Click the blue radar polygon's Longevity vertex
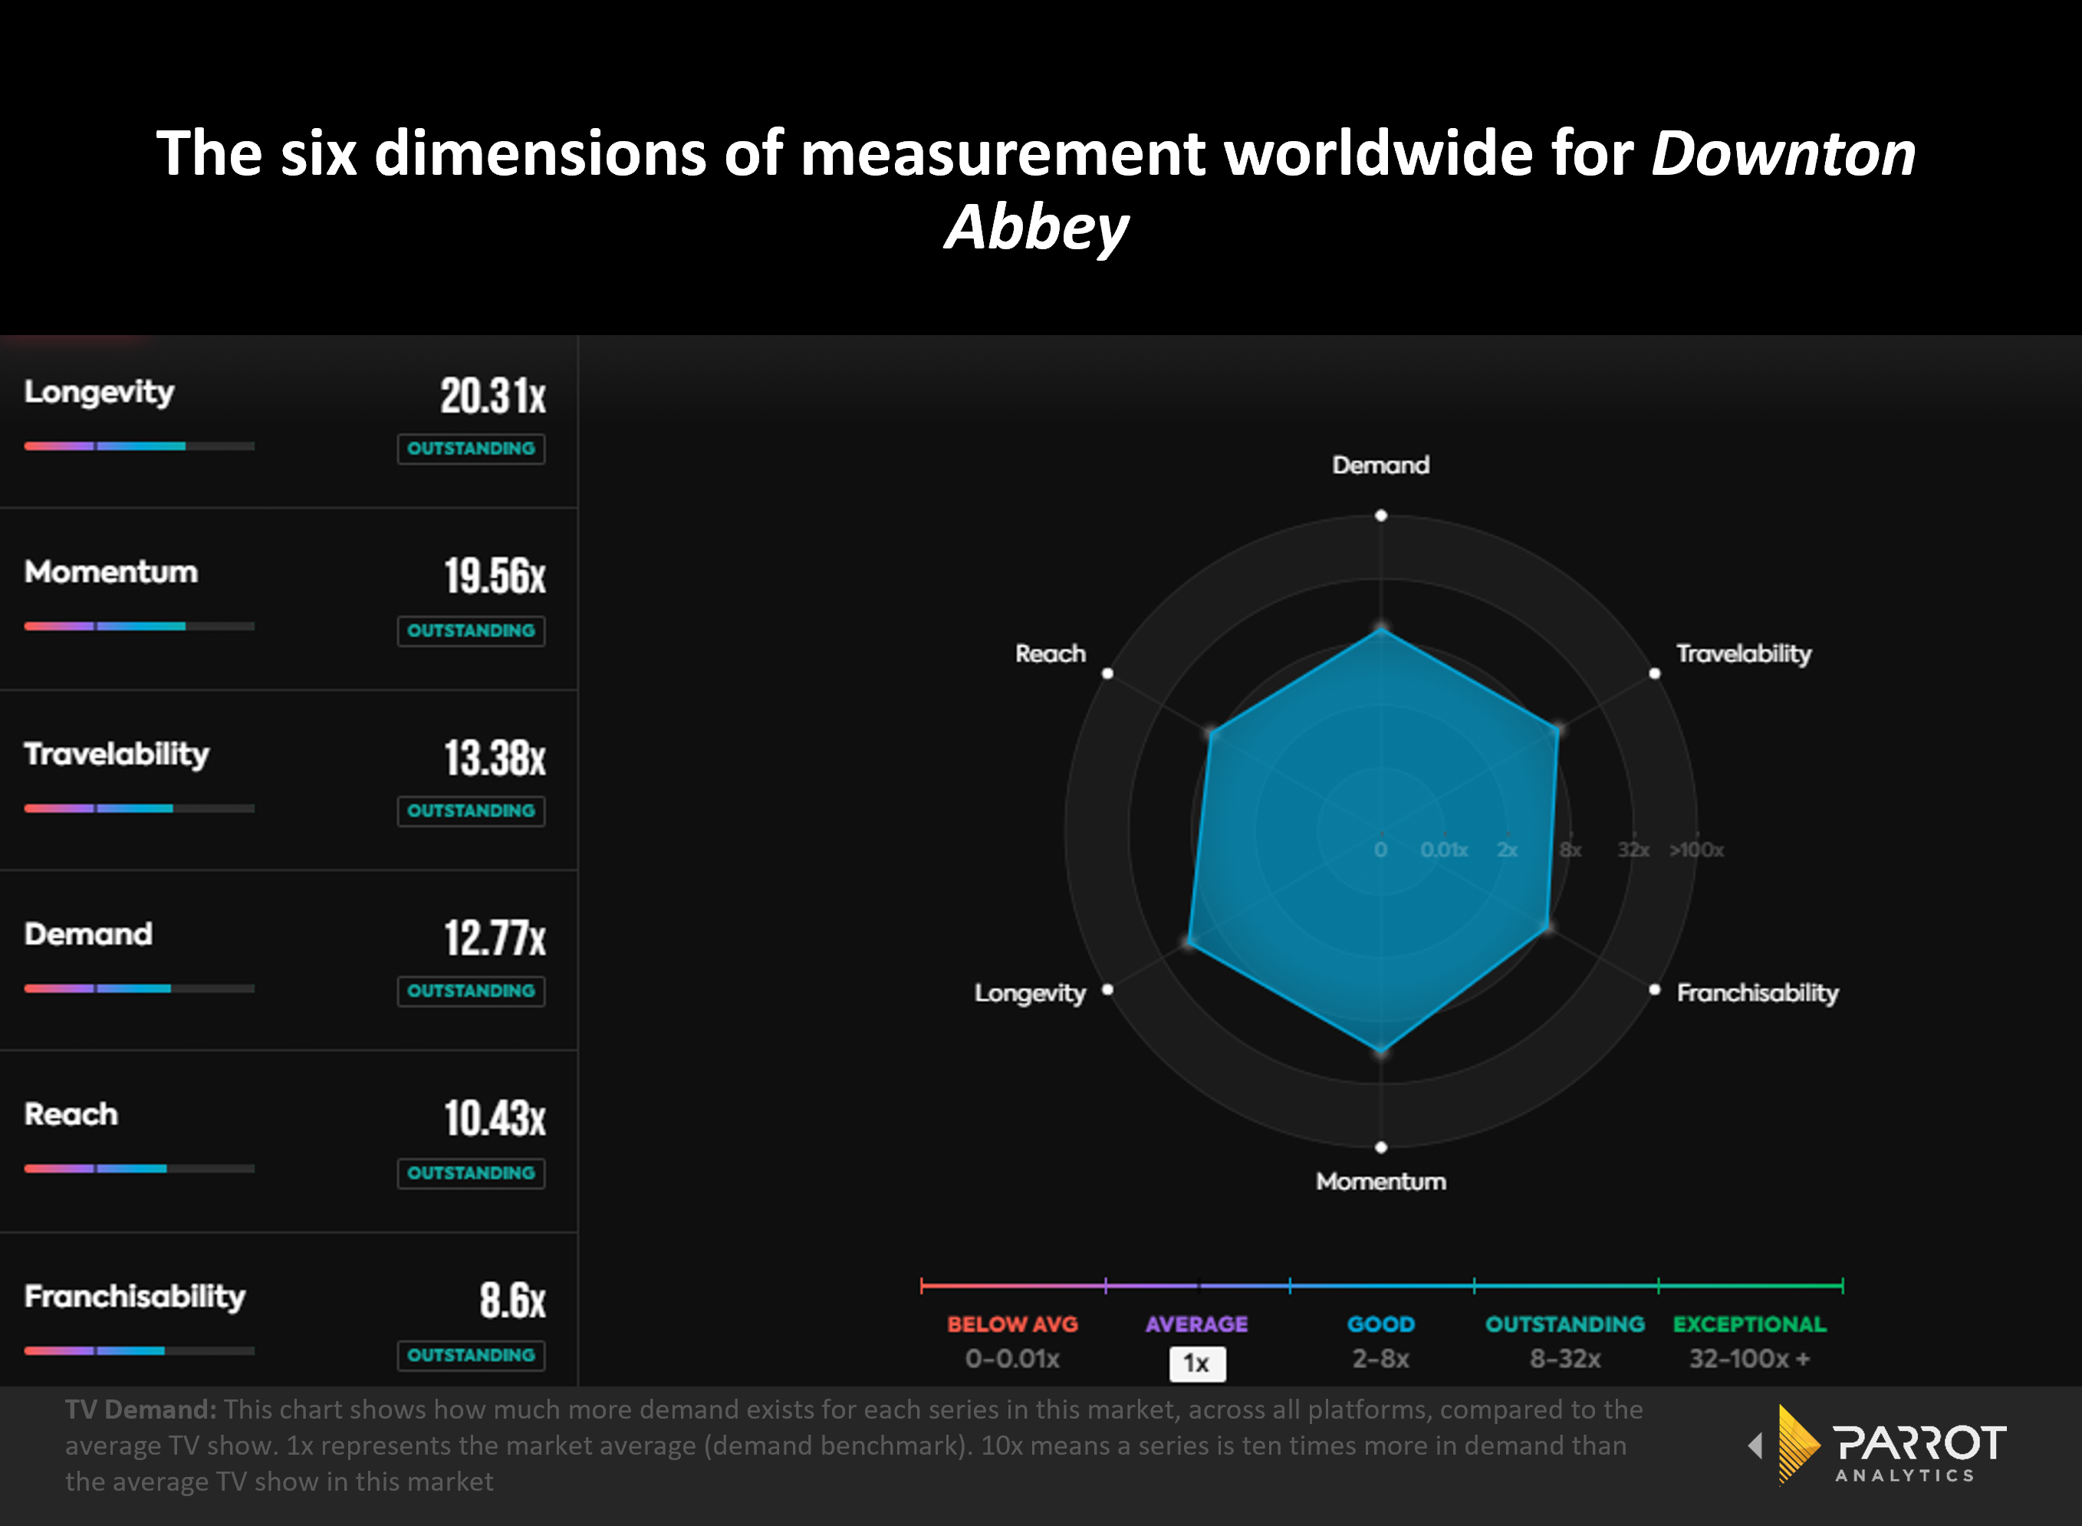Viewport: 2082px width, 1526px height. pyautogui.click(x=1189, y=943)
